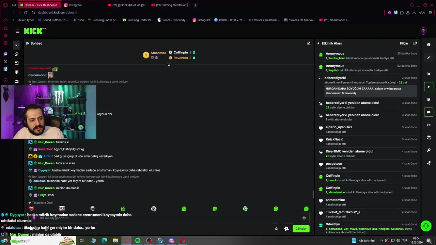Click the Gönder send button
Screen dimensions: 436x245
[301, 229]
